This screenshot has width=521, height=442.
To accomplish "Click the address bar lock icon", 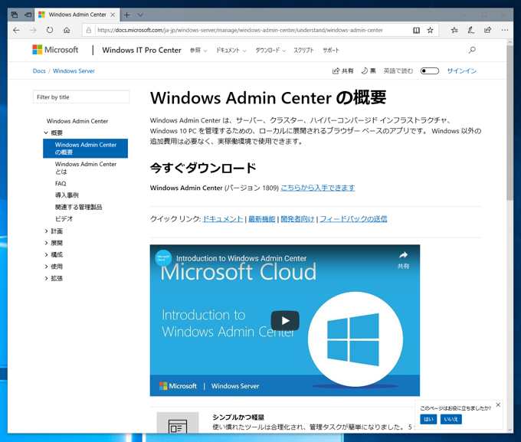I will tap(89, 30).
